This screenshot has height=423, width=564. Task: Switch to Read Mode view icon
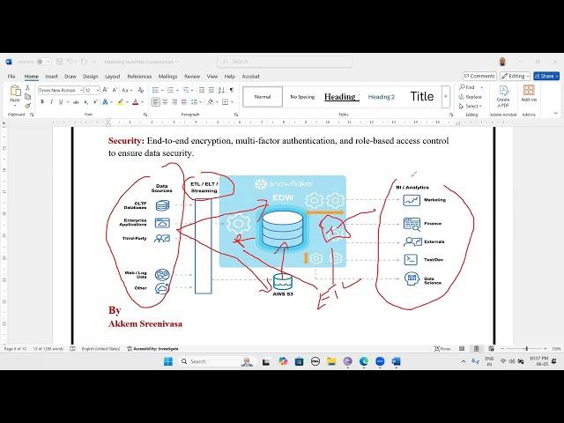[462, 349]
